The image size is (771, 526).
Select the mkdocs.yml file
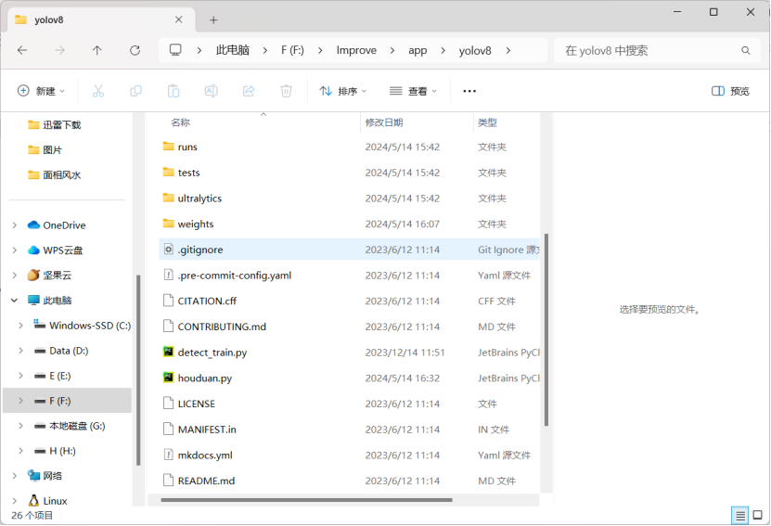pos(349,455)
